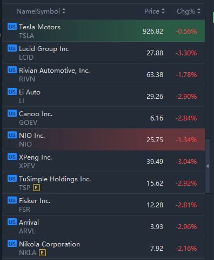Viewport: 214px width, 260px height.
Task: Select the Canoo Inc. GOEV row
Action: coord(104,118)
